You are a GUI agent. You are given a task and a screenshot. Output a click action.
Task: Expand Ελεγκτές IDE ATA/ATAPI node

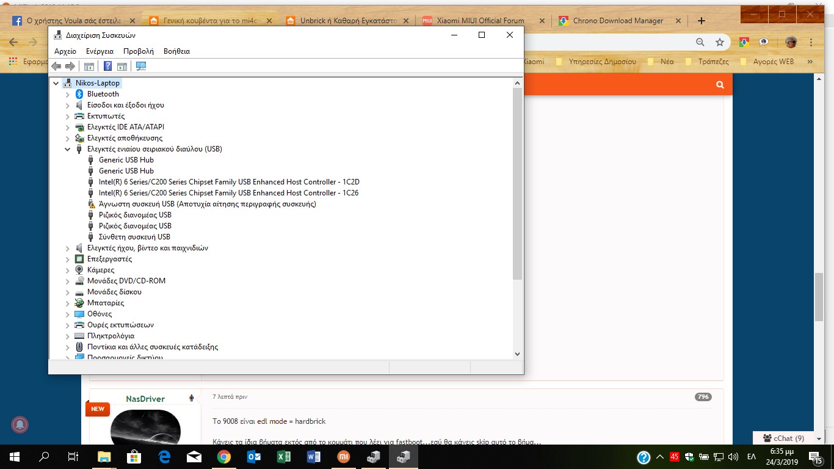[68, 127]
